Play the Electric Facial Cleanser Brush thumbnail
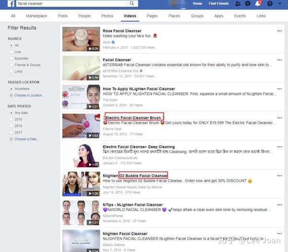This screenshot has height=252, width=288. click(81, 126)
